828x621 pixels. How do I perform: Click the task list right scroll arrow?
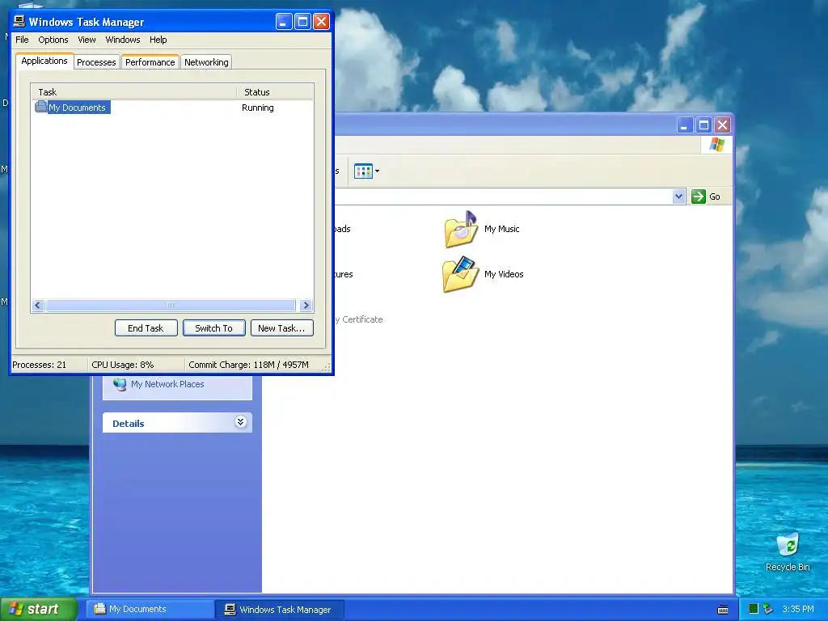(x=306, y=305)
